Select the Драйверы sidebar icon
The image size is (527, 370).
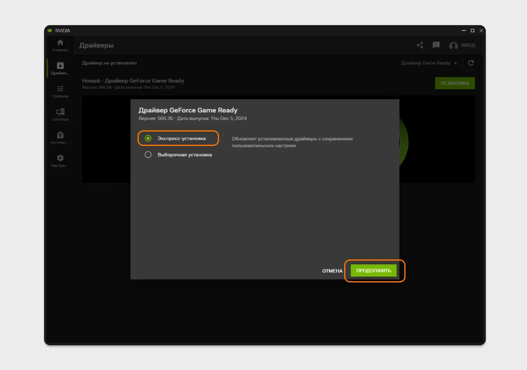coord(60,66)
